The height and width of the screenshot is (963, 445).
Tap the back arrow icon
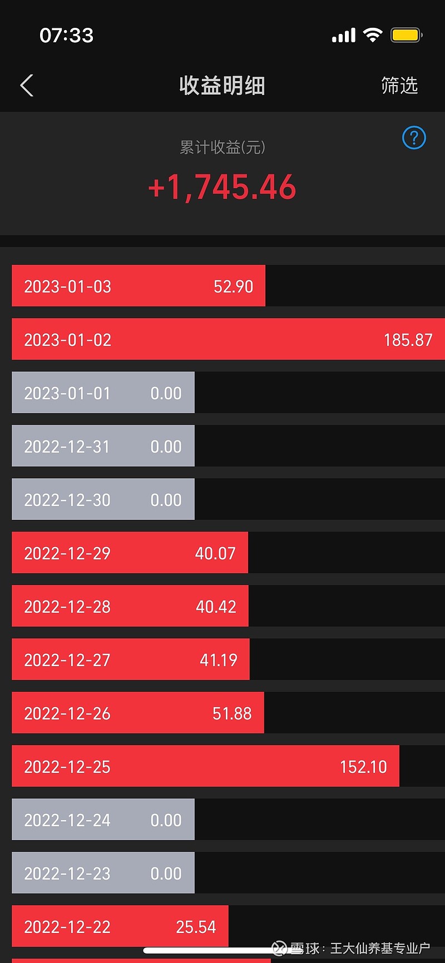[27, 86]
